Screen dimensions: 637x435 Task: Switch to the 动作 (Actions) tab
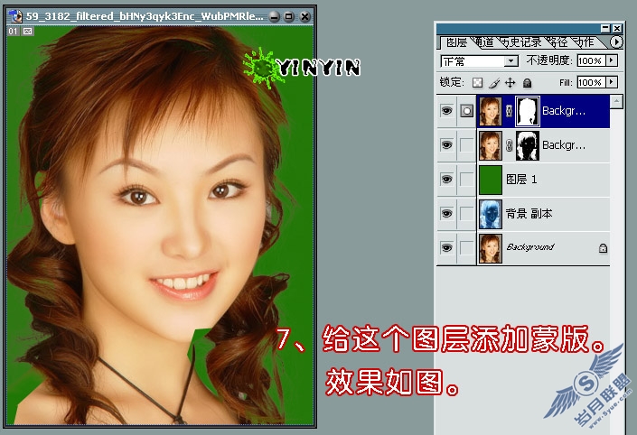click(x=585, y=42)
